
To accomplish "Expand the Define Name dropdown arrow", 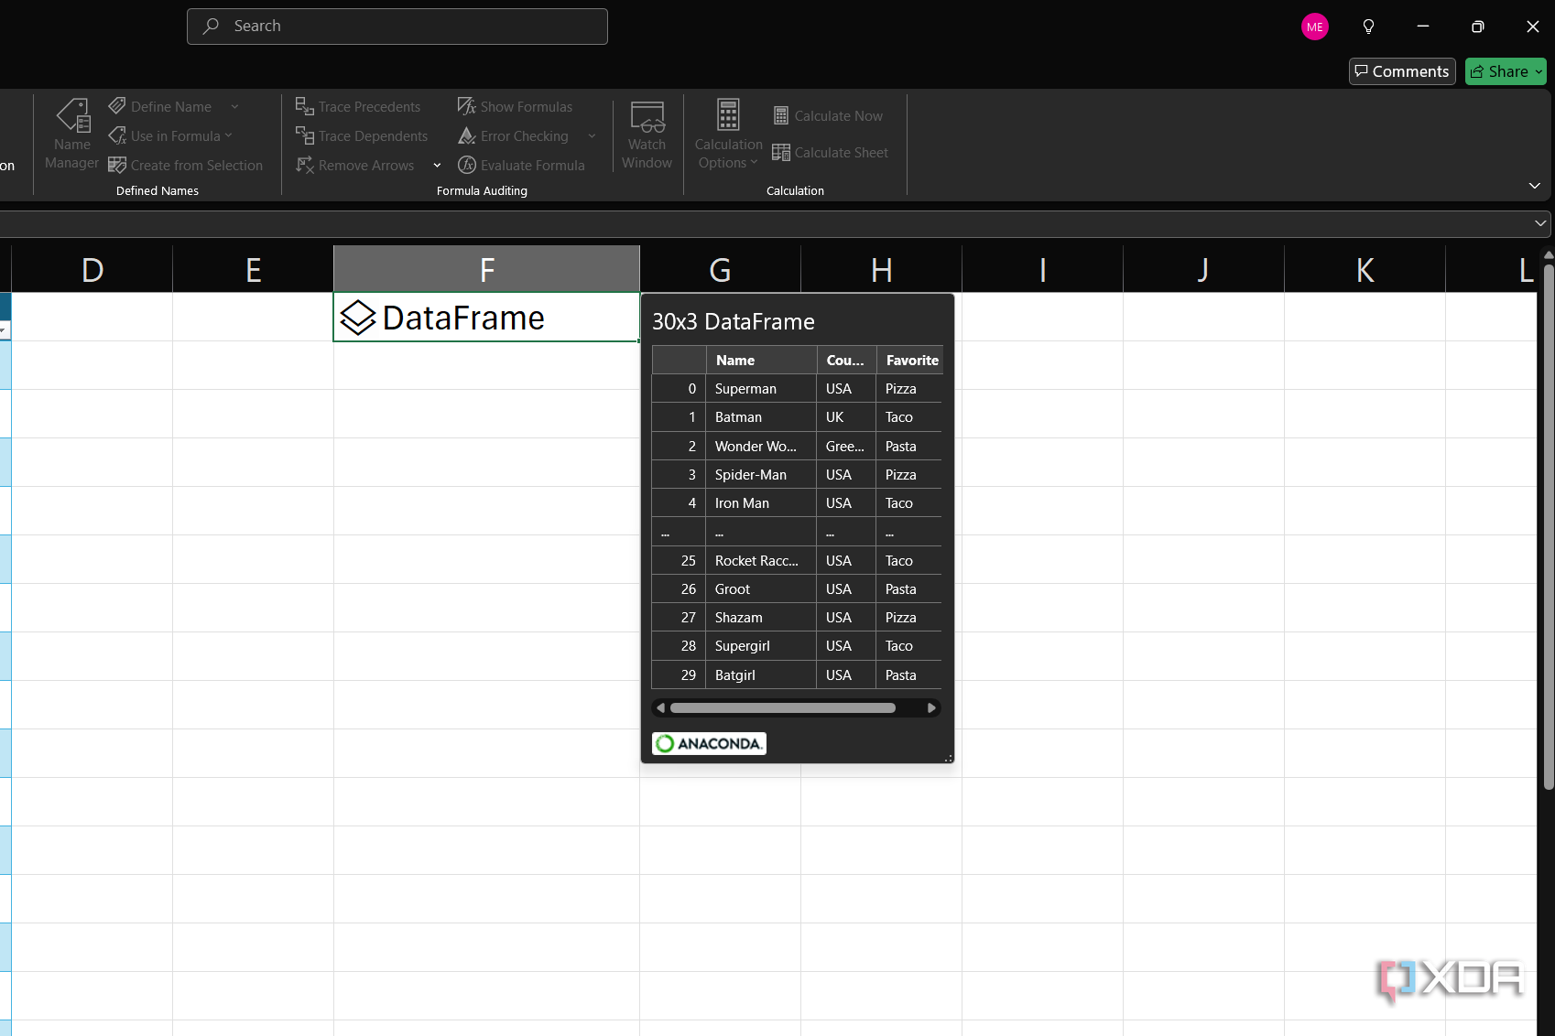I will pyautogui.click(x=235, y=106).
